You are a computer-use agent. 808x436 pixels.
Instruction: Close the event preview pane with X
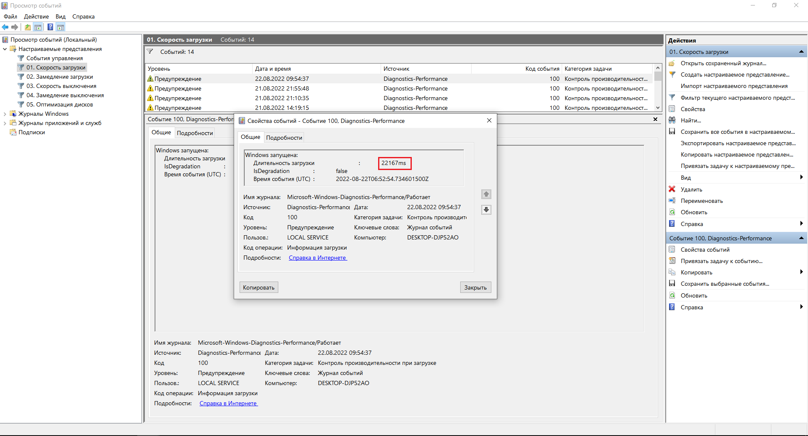coord(655,119)
